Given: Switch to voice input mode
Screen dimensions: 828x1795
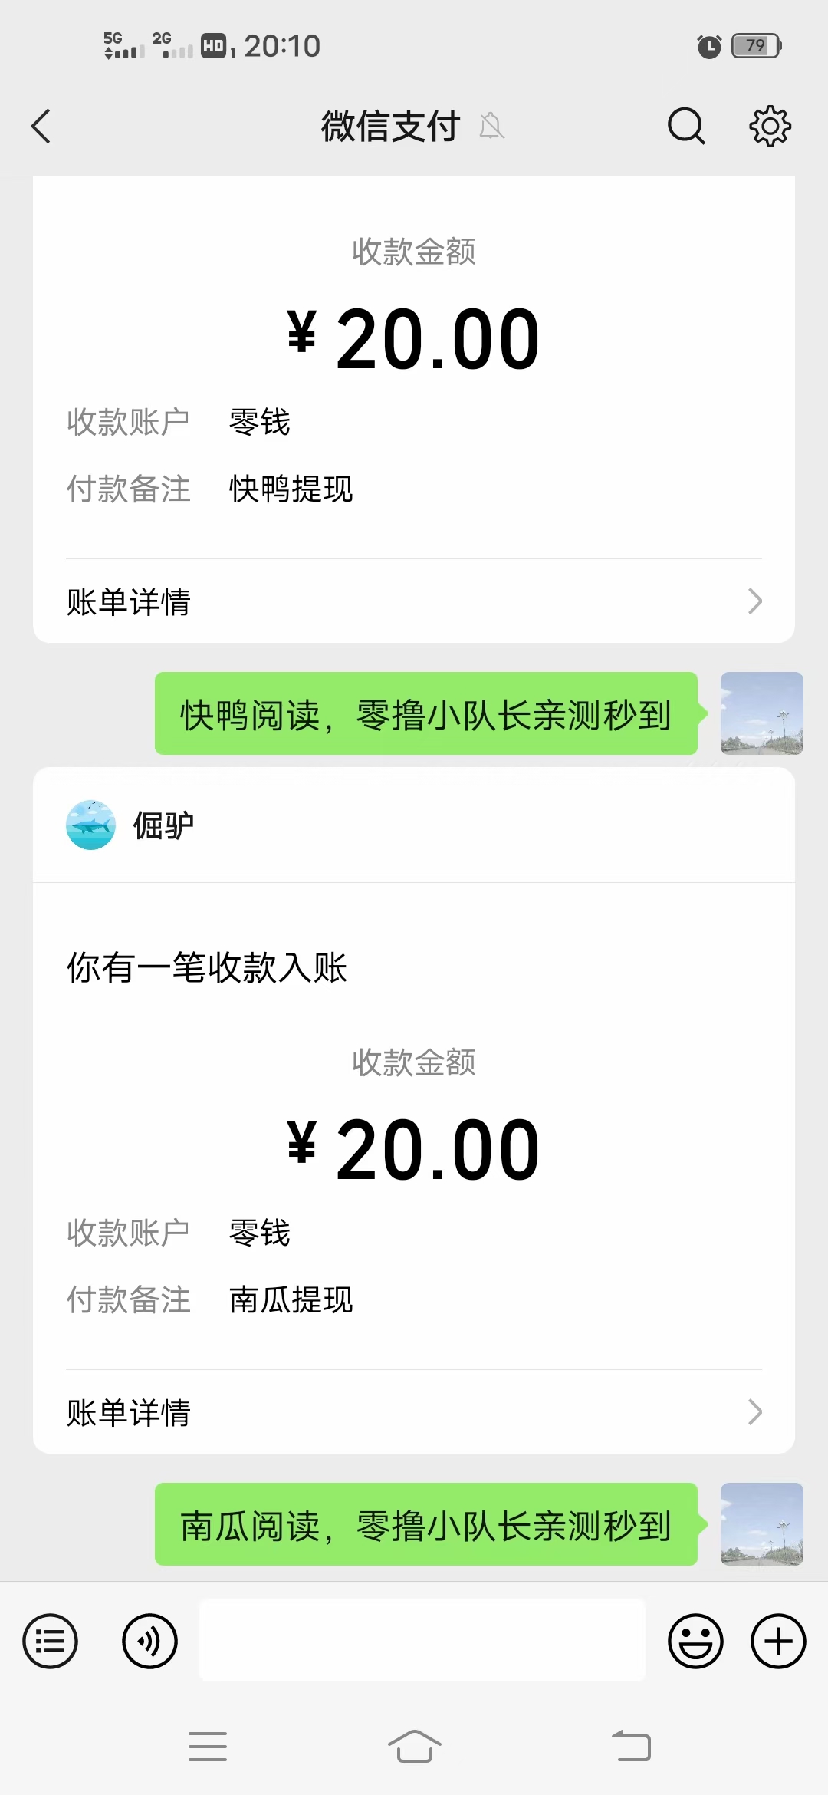Looking at the screenshot, I should click(x=150, y=1642).
